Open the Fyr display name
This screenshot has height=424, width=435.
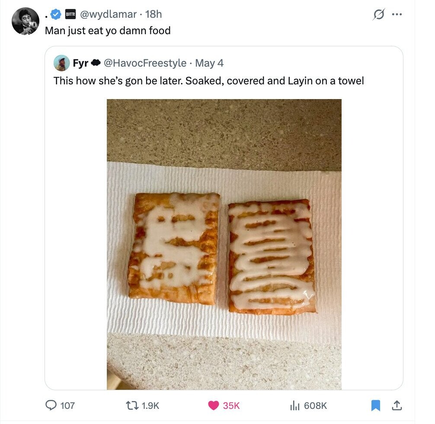tap(80, 63)
